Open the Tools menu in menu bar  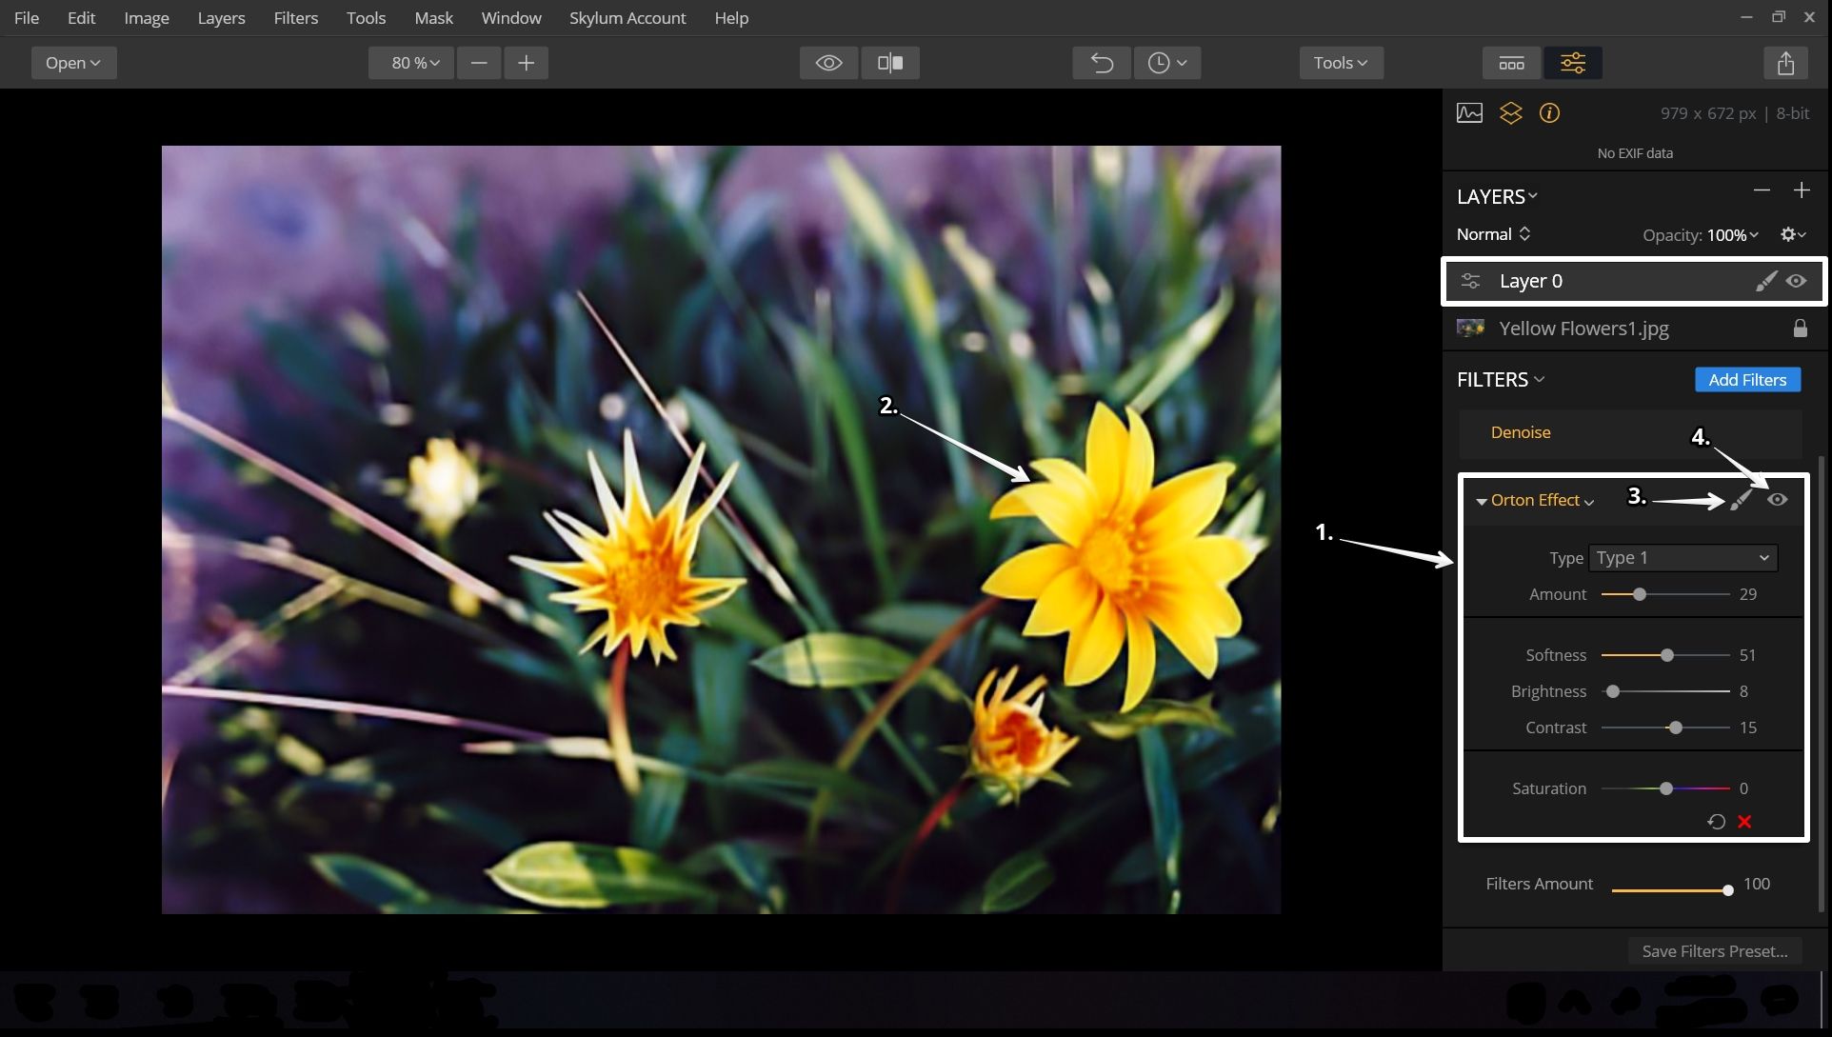click(366, 18)
